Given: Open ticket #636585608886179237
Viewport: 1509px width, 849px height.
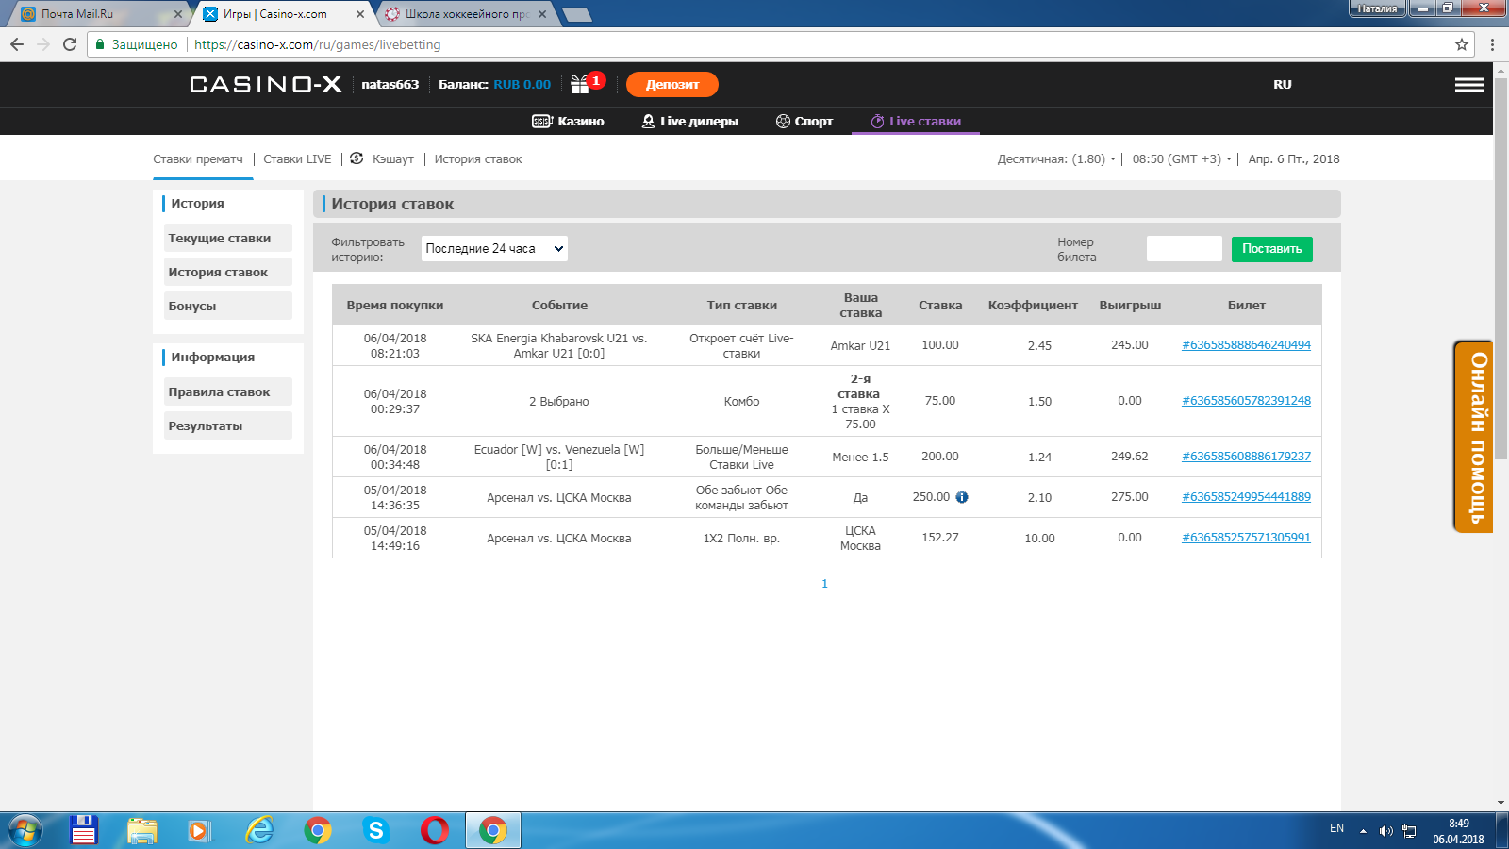Looking at the screenshot, I should (x=1247, y=457).
